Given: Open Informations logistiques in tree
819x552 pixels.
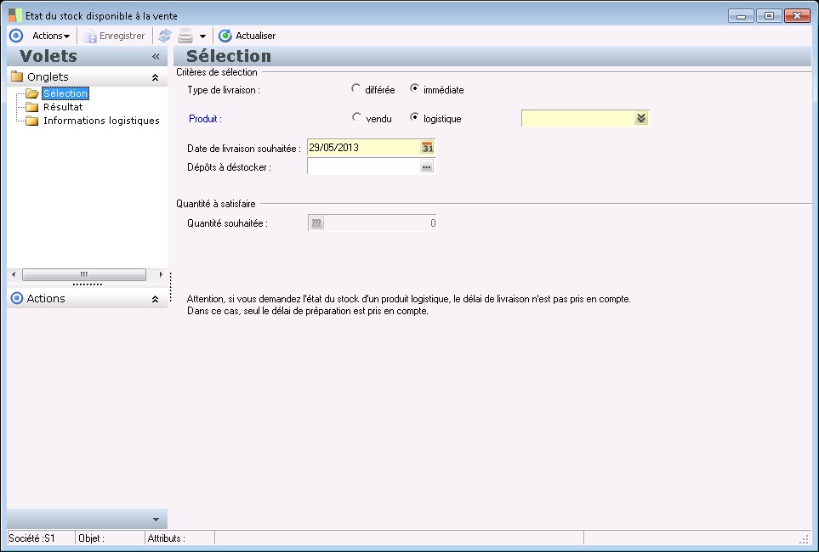Looking at the screenshot, I should 101,121.
